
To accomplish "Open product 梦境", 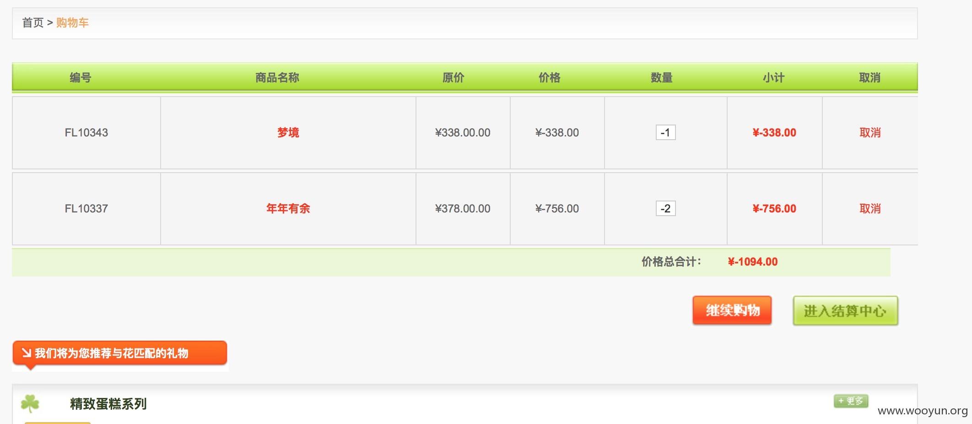I will pos(288,132).
